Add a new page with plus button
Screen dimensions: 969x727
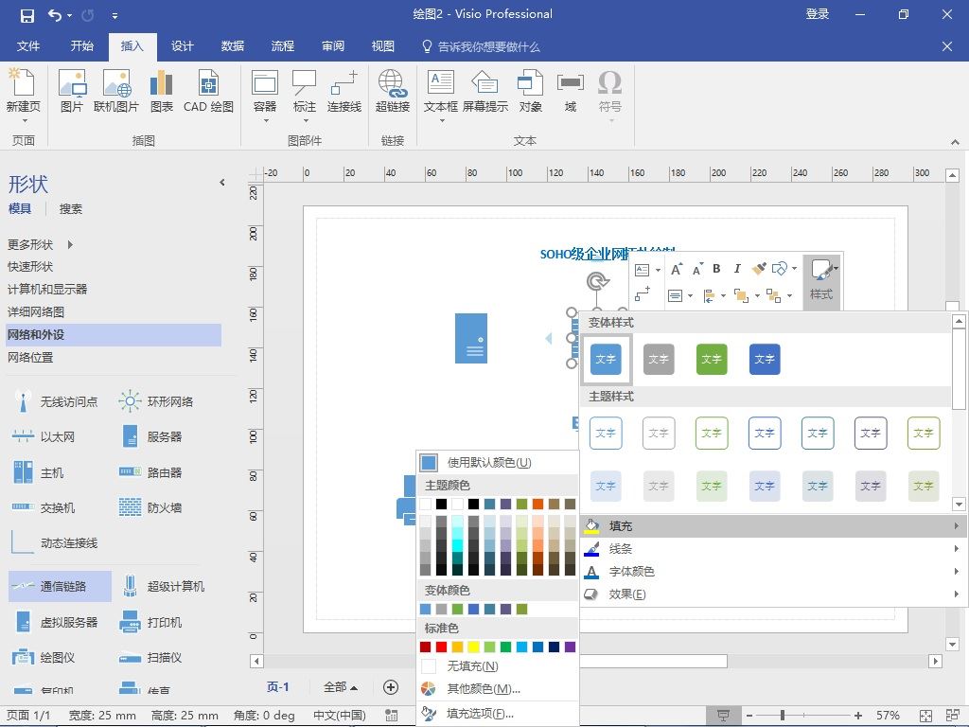[x=391, y=687]
